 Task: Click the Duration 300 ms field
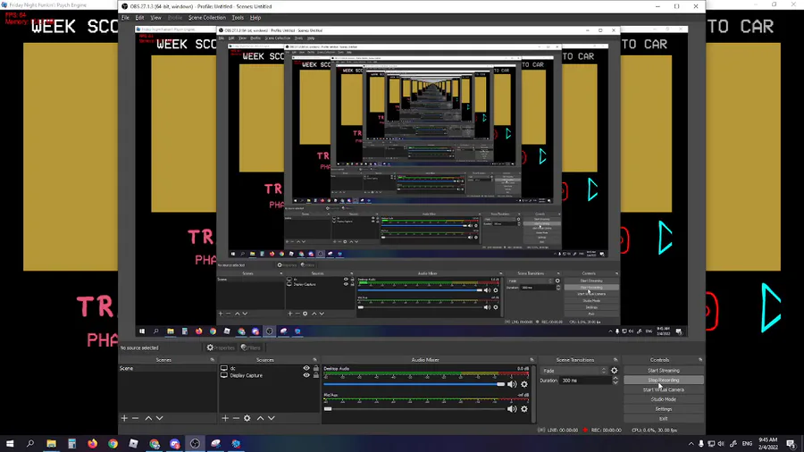point(585,381)
